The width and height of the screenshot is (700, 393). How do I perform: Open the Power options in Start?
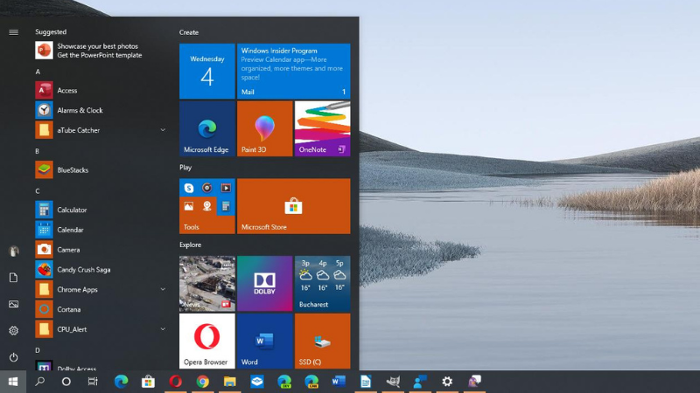[x=13, y=357]
